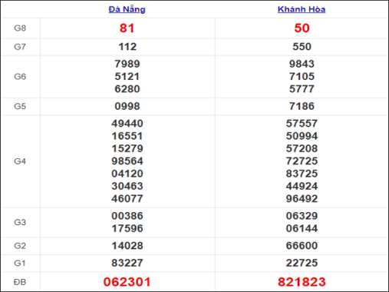The image size is (389, 292).
Task: Select G4 number 04120
Action: [x=127, y=174]
